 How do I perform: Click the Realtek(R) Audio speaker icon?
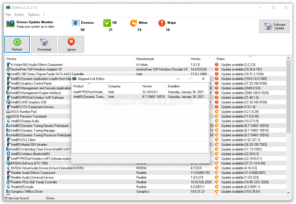8,187
